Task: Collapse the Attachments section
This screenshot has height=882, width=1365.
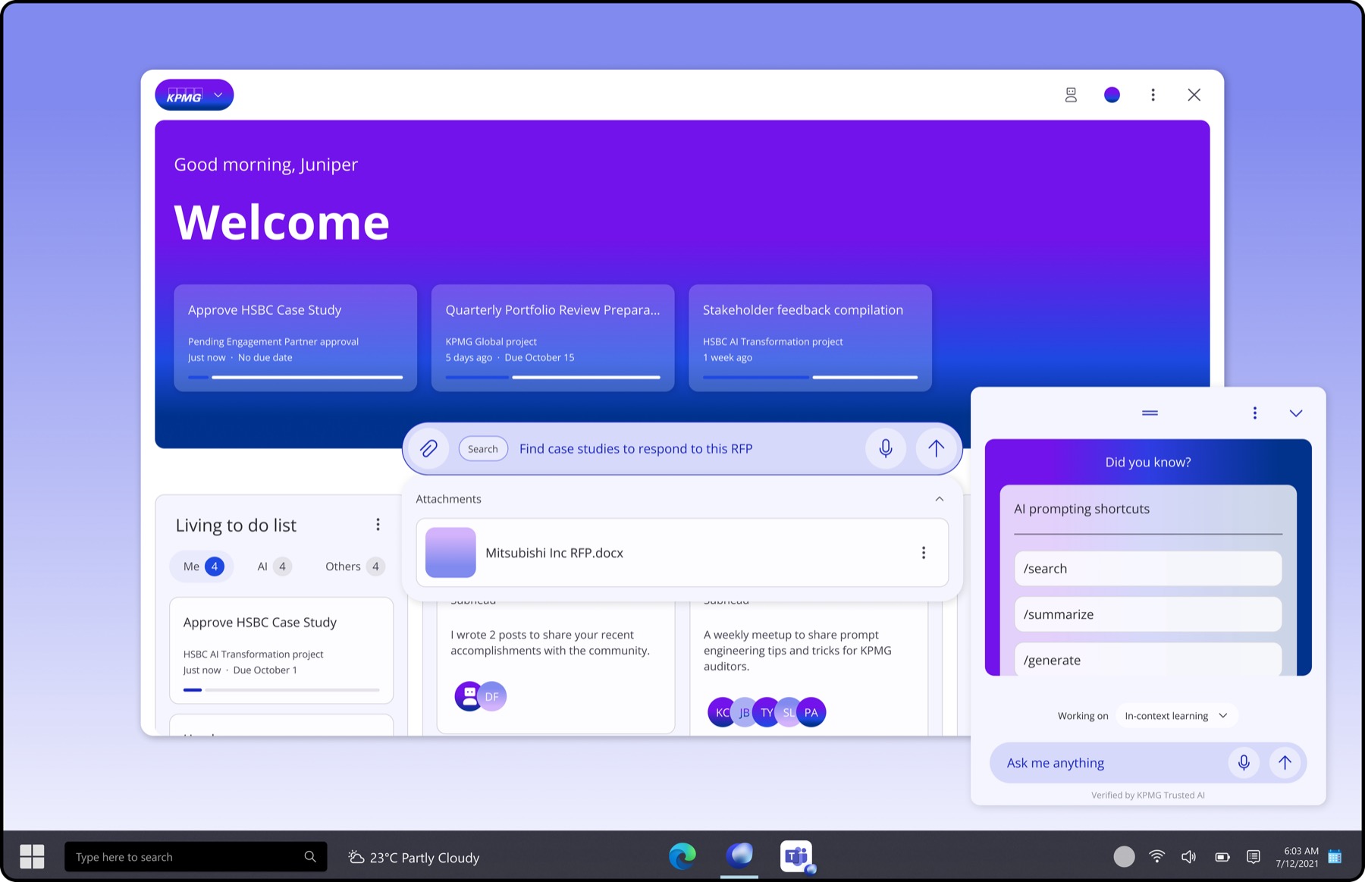Action: click(939, 499)
